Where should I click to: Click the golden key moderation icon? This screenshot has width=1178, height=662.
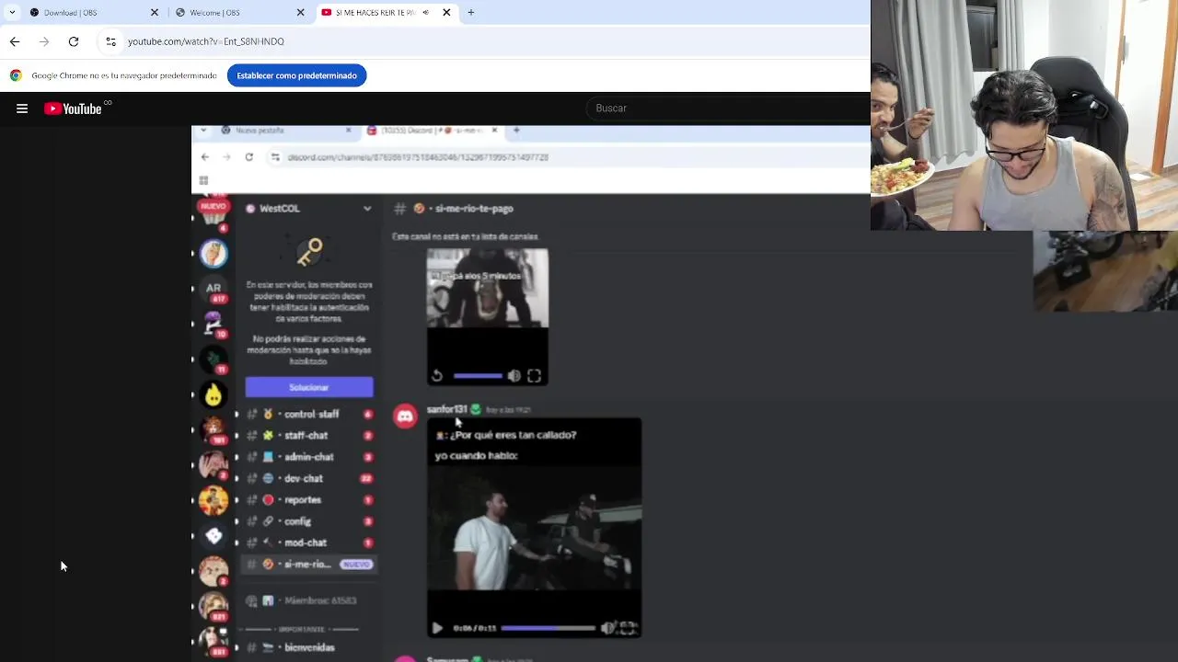[x=309, y=251]
